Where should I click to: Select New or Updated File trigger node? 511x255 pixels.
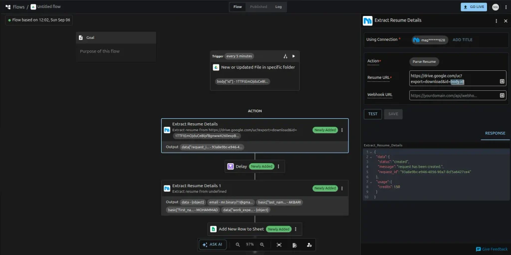[x=255, y=70]
